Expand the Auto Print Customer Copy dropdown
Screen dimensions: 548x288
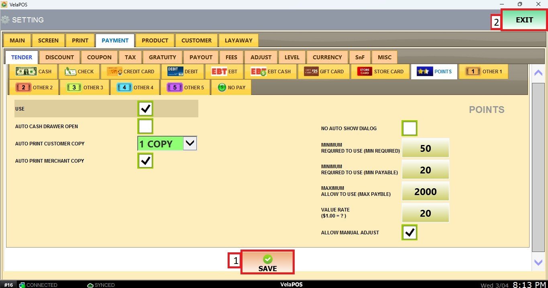(190, 143)
